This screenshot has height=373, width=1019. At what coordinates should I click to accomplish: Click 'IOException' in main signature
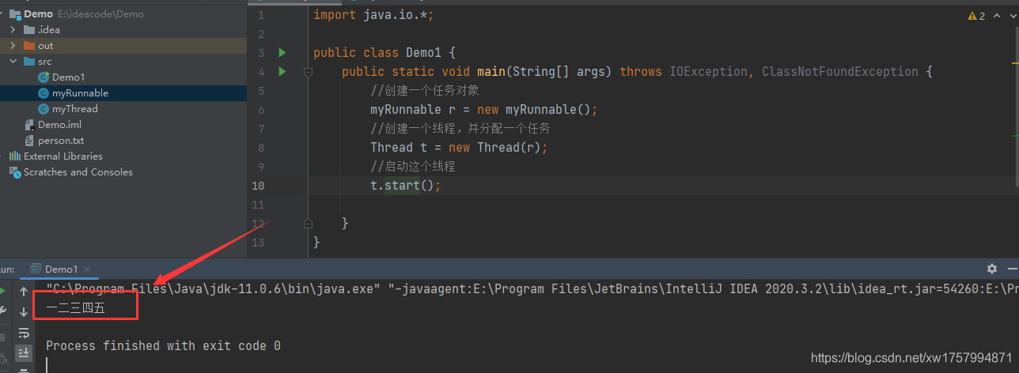pos(708,72)
